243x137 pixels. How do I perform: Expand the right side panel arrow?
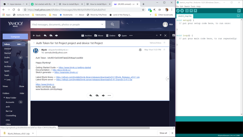click(x=168, y=79)
